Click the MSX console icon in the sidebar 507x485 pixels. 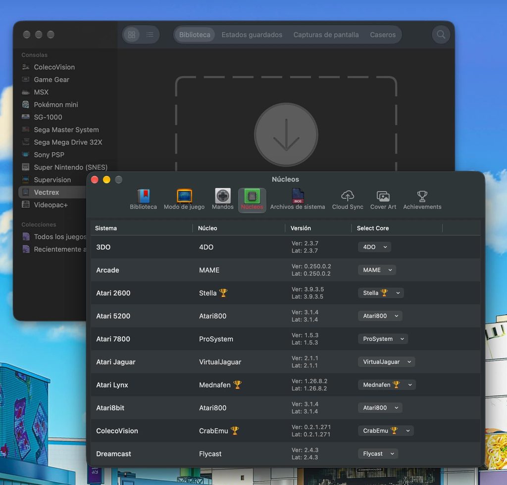[26, 92]
